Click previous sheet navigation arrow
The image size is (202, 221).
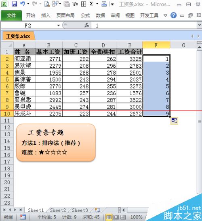coord(10,210)
